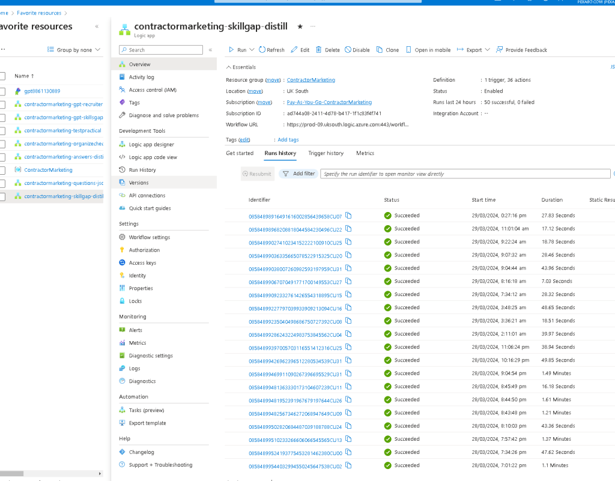Switch to the Metrics tab
615x481 pixels.
tap(365, 153)
